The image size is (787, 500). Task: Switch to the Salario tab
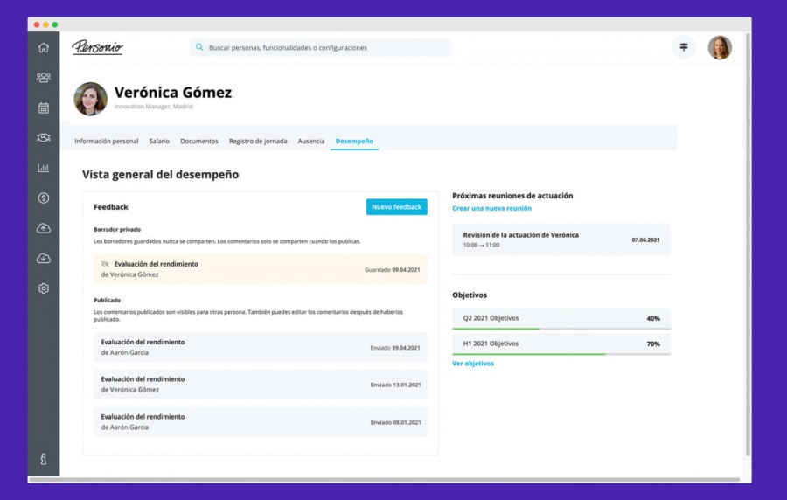point(159,142)
